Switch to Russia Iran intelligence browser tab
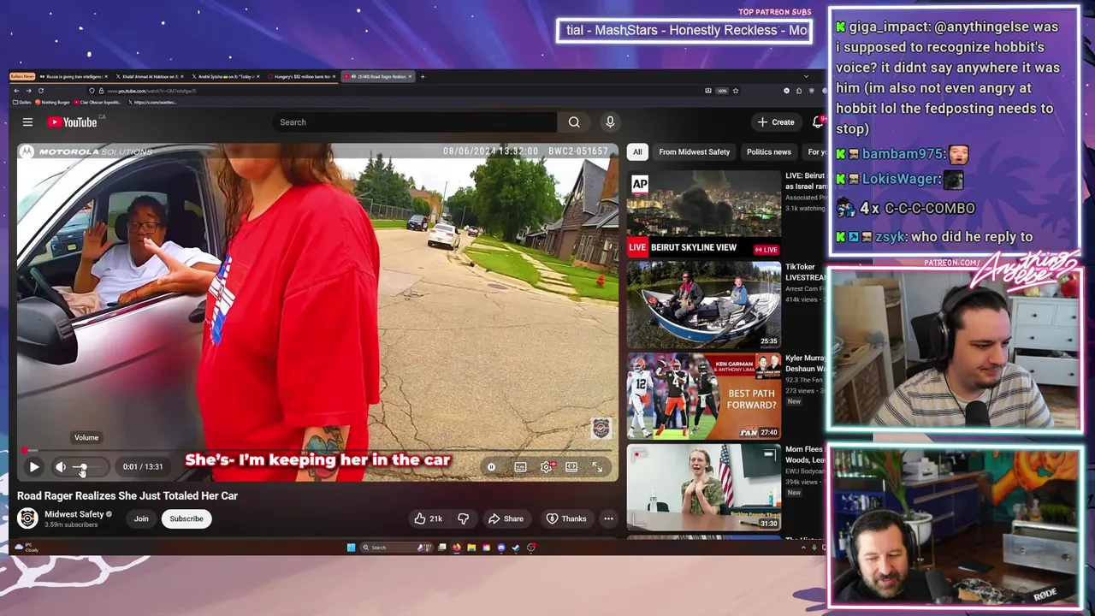Screen dimensions: 1095x616 [73, 76]
